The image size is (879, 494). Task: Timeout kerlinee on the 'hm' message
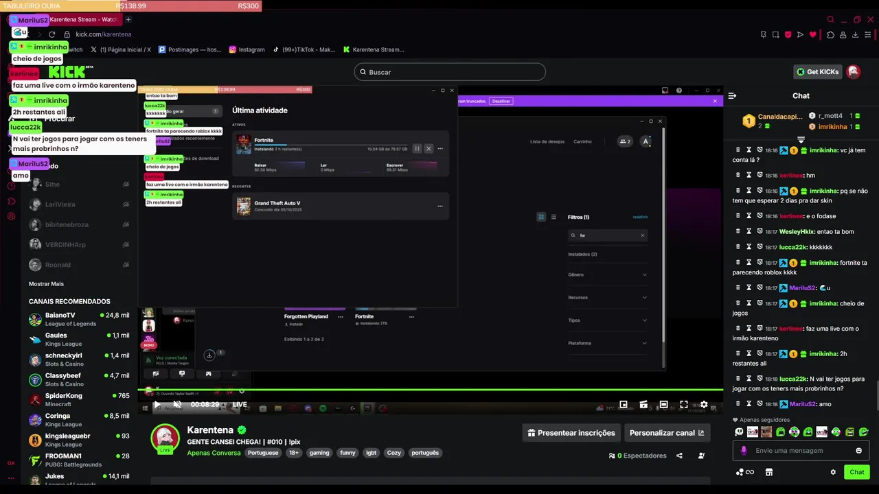click(x=749, y=175)
